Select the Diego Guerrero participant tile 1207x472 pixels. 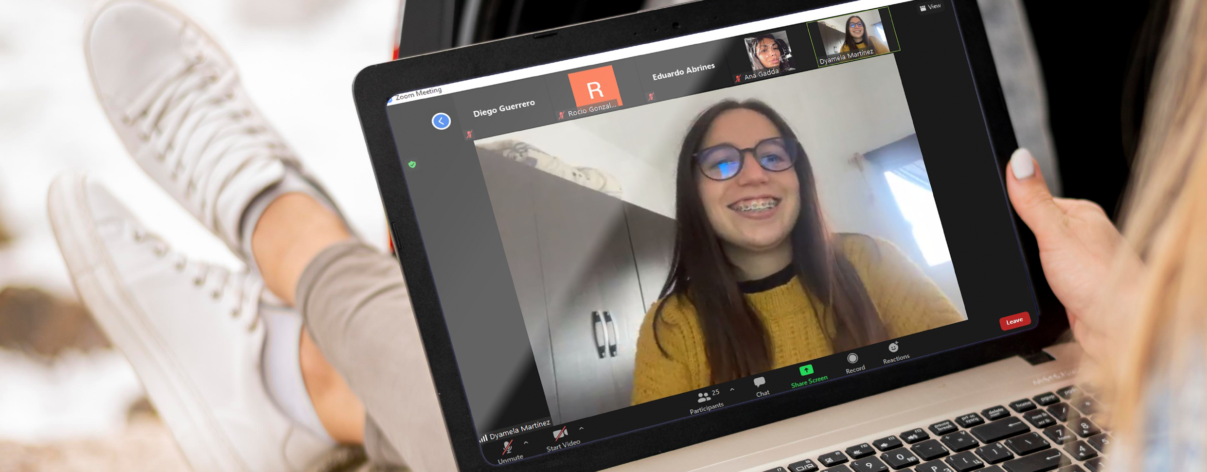point(504,109)
